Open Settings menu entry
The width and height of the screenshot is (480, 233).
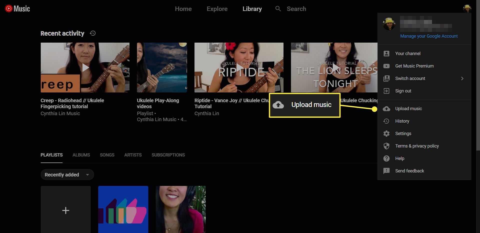[424, 134]
